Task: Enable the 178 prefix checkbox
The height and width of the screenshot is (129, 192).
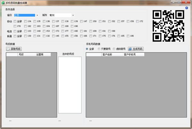Action: coord(15,26)
